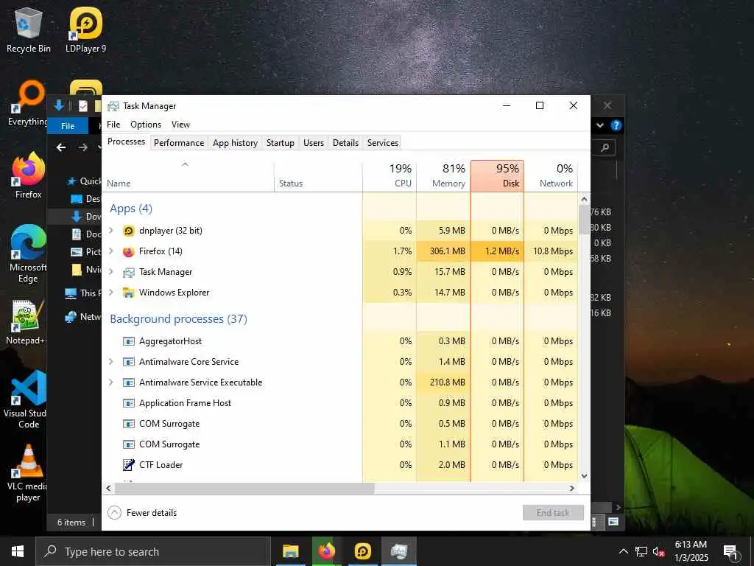The width and height of the screenshot is (754, 566).
Task: Click File Explorer's help question-mark icon
Action: point(616,125)
